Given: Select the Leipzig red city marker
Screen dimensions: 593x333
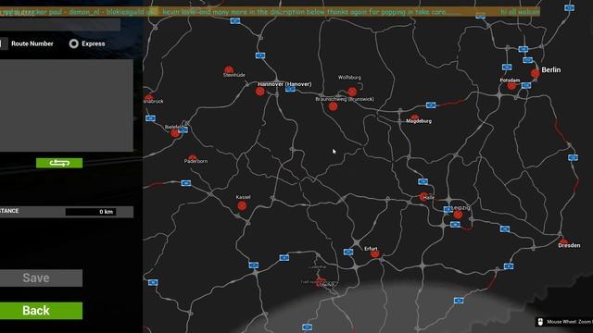Looking at the screenshot, I should coord(458,215).
